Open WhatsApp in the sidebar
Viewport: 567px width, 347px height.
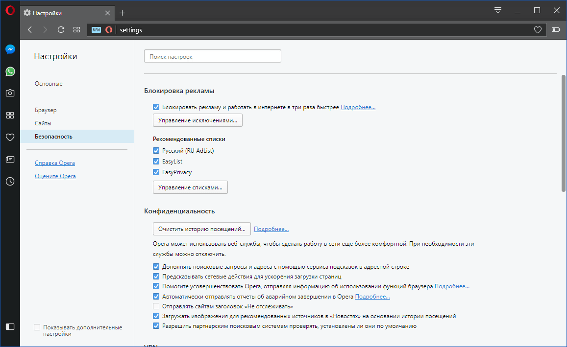[x=10, y=71]
